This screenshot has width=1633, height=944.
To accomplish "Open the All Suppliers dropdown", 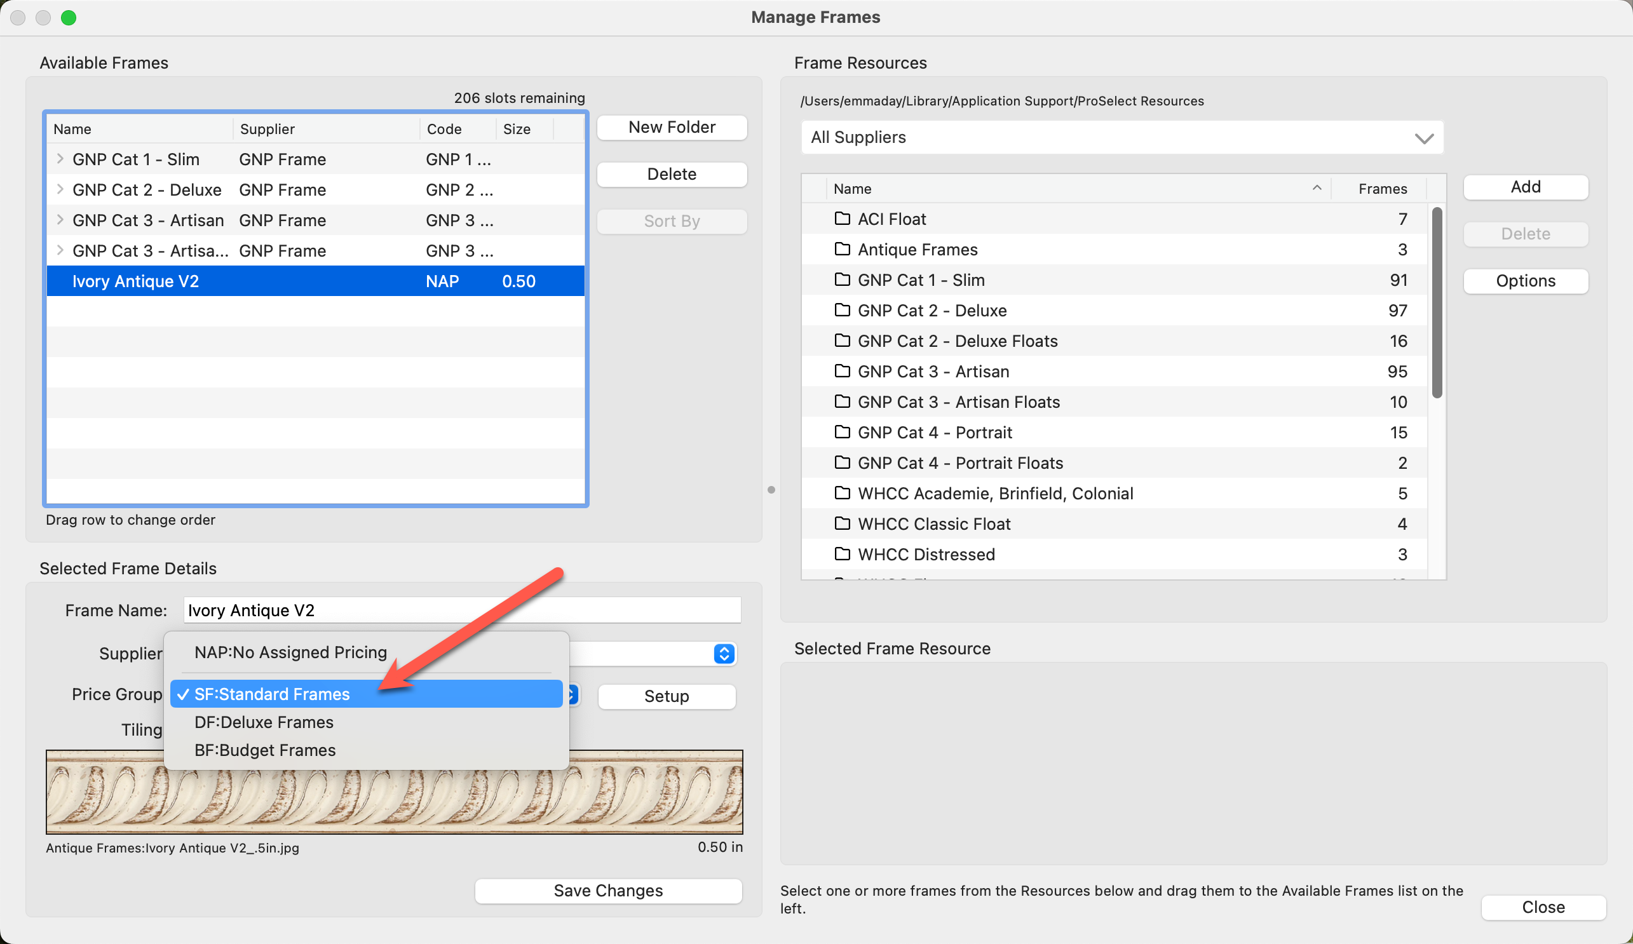I will pyautogui.click(x=1121, y=137).
